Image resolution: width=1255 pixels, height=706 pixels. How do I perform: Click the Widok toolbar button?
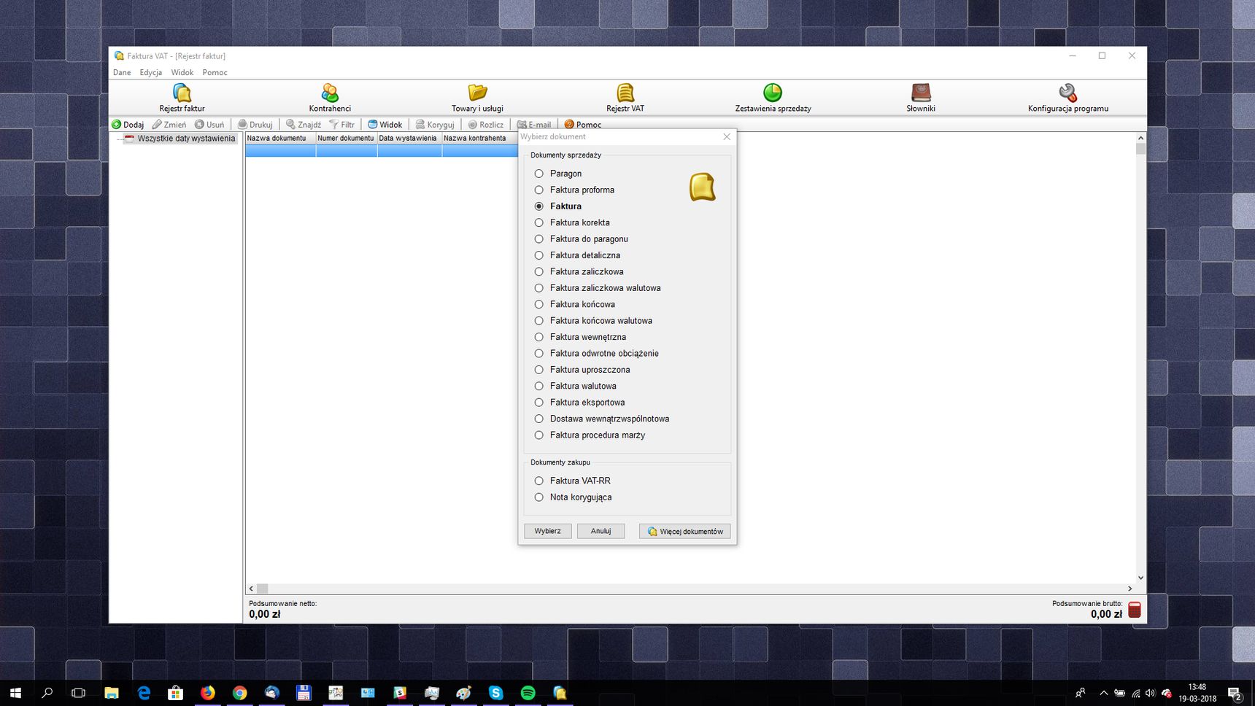click(x=385, y=125)
